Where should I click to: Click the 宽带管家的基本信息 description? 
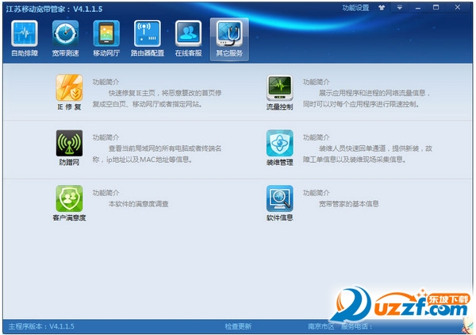tap(348, 204)
